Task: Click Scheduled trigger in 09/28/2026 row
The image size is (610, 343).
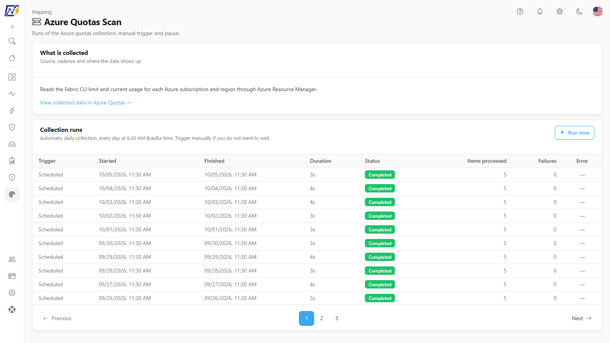Action: click(x=51, y=271)
